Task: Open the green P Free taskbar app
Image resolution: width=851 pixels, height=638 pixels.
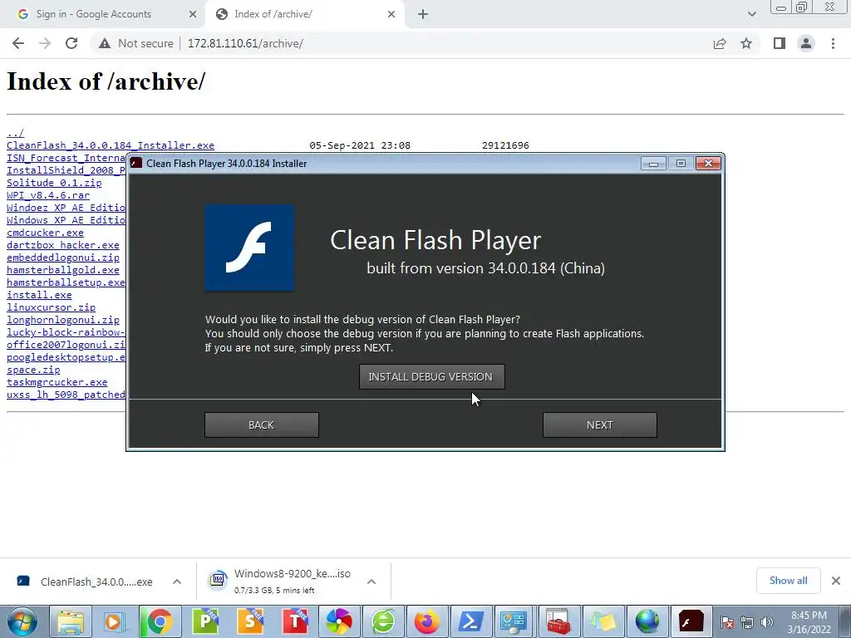Action: tap(205, 621)
